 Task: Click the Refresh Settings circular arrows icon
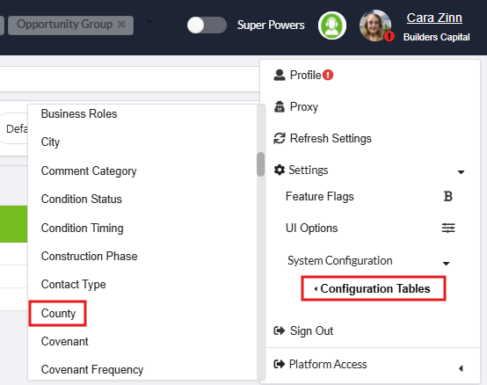tap(280, 138)
